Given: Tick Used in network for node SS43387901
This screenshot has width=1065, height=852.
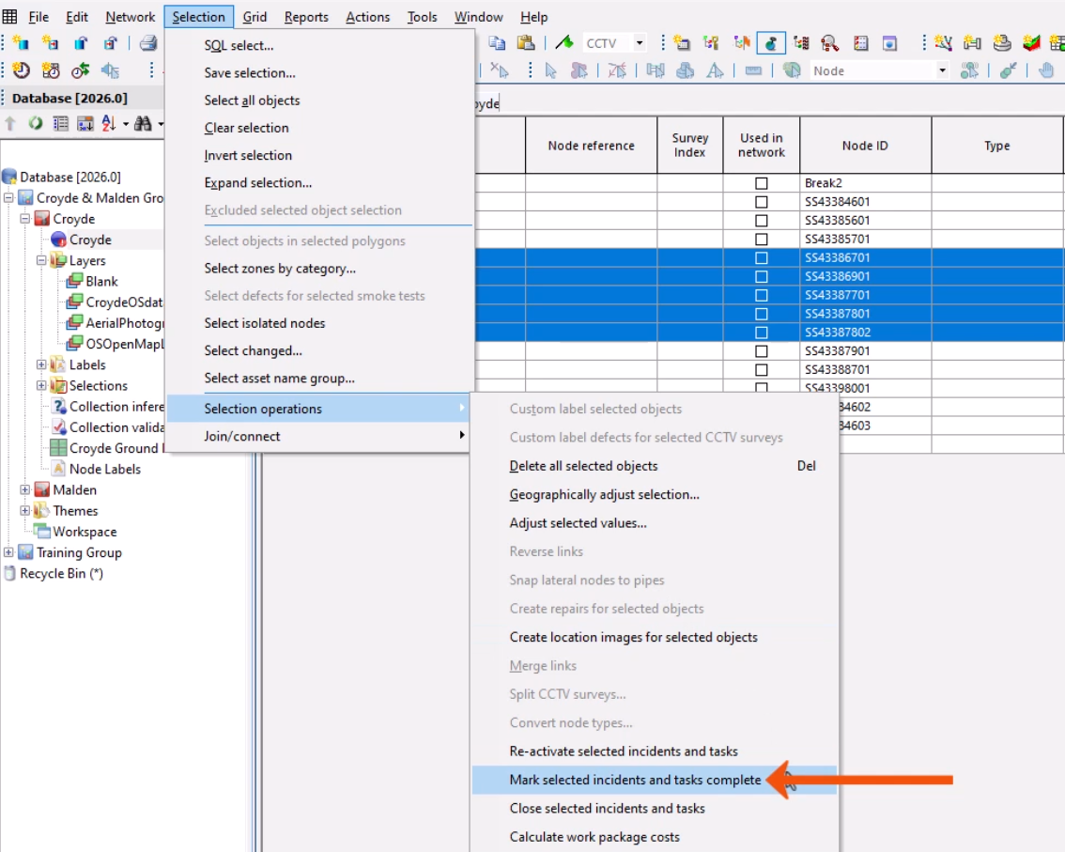Looking at the screenshot, I should coord(761,351).
